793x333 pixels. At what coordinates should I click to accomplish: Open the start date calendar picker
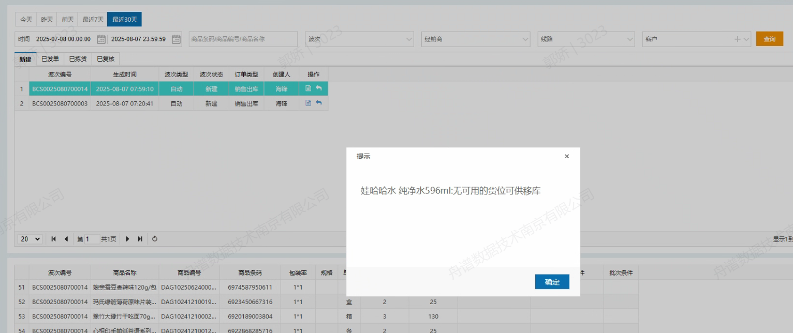pos(101,39)
